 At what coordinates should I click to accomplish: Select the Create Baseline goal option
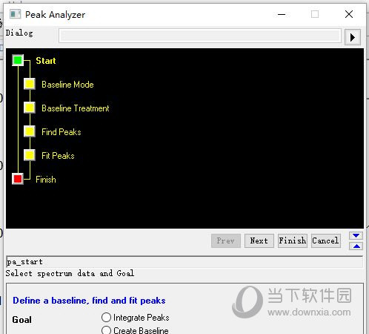click(x=135, y=330)
